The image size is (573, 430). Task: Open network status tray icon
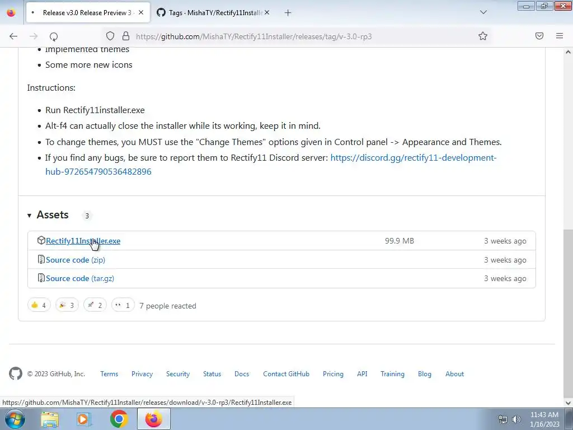[503, 419]
